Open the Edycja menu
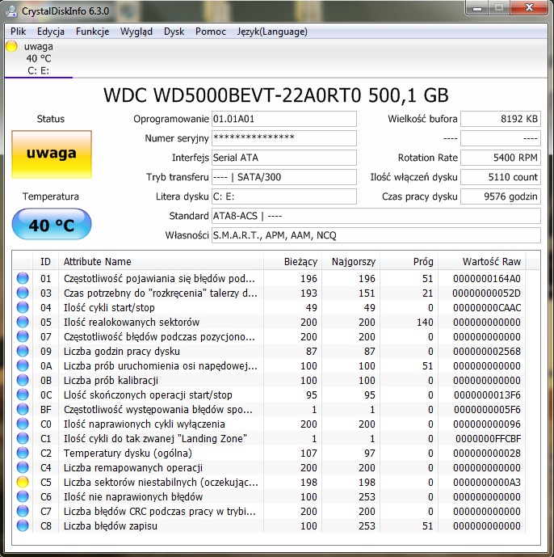554x557 pixels. point(50,32)
